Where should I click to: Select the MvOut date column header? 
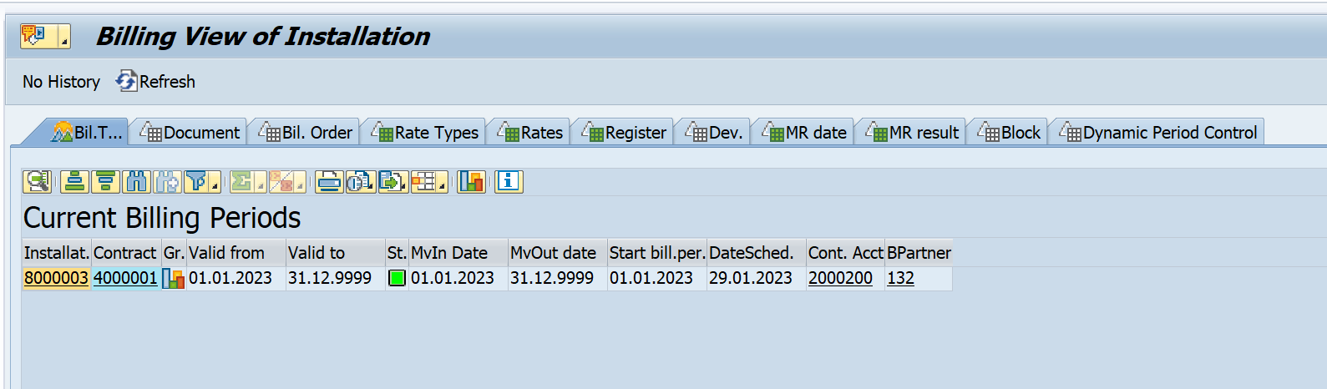point(558,253)
